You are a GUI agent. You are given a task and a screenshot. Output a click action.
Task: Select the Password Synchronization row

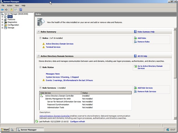click(85, 105)
